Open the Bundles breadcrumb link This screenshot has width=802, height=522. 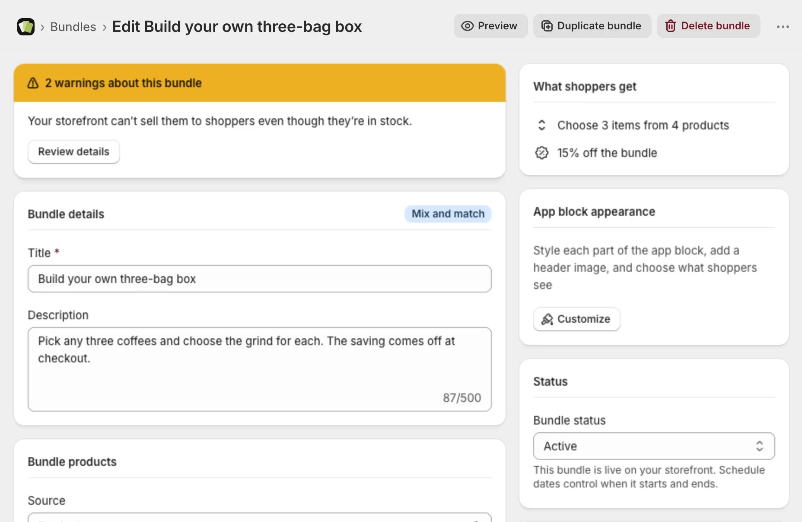point(73,27)
